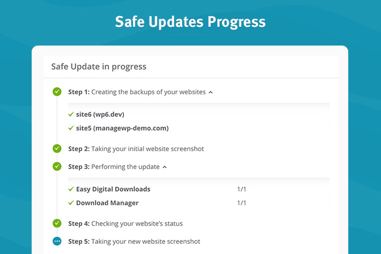Click the Download Manager plugin name
This screenshot has height=254, width=381.
point(107,203)
